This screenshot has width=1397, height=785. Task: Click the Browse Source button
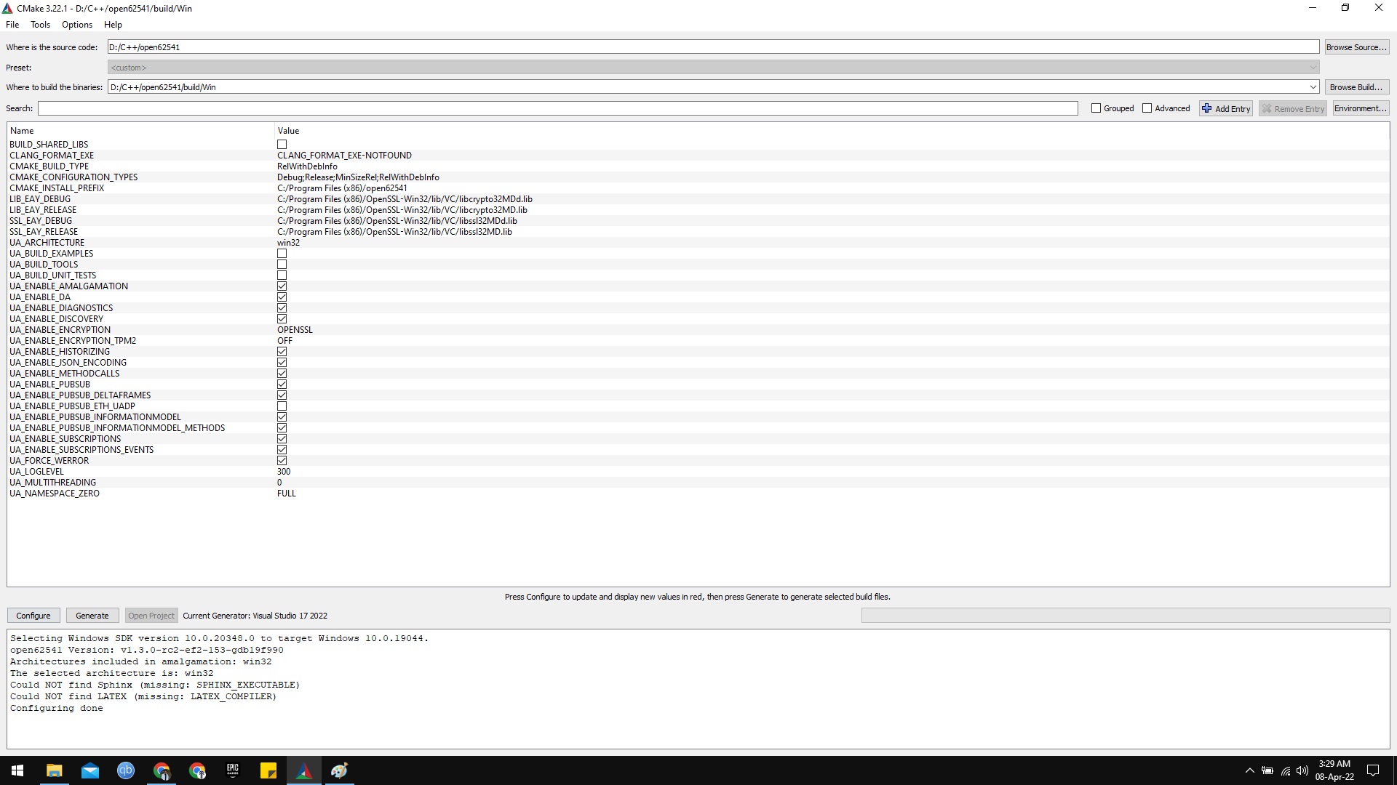pyautogui.click(x=1356, y=47)
